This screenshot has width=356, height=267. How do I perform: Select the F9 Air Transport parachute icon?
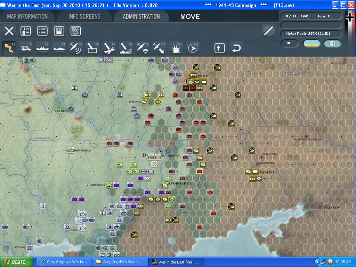tap(142, 48)
